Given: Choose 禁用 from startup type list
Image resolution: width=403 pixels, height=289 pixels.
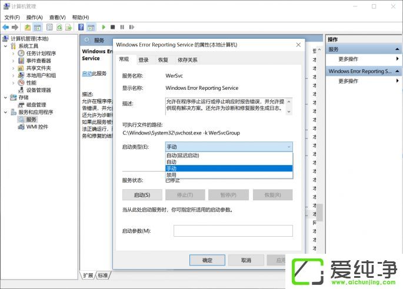Looking at the screenshot, I should tap(229, 175).
